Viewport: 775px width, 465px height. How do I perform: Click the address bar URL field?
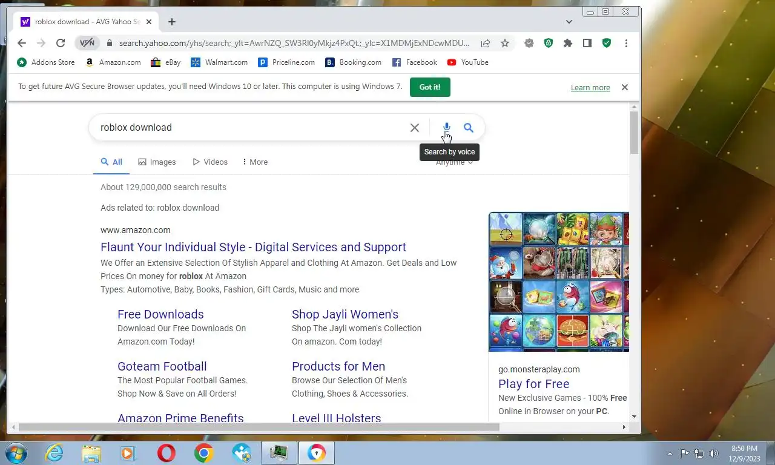[x=294, y=43]
